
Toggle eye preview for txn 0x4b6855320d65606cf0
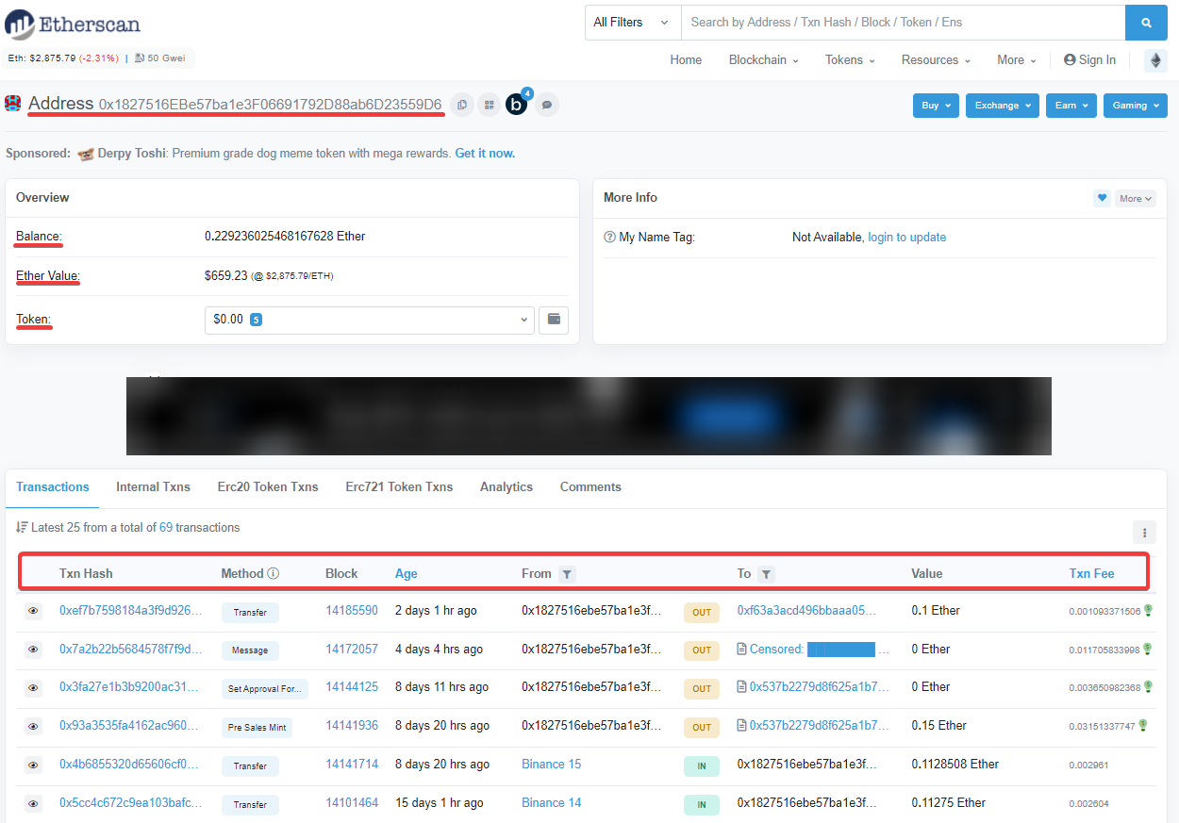point(33,765)
